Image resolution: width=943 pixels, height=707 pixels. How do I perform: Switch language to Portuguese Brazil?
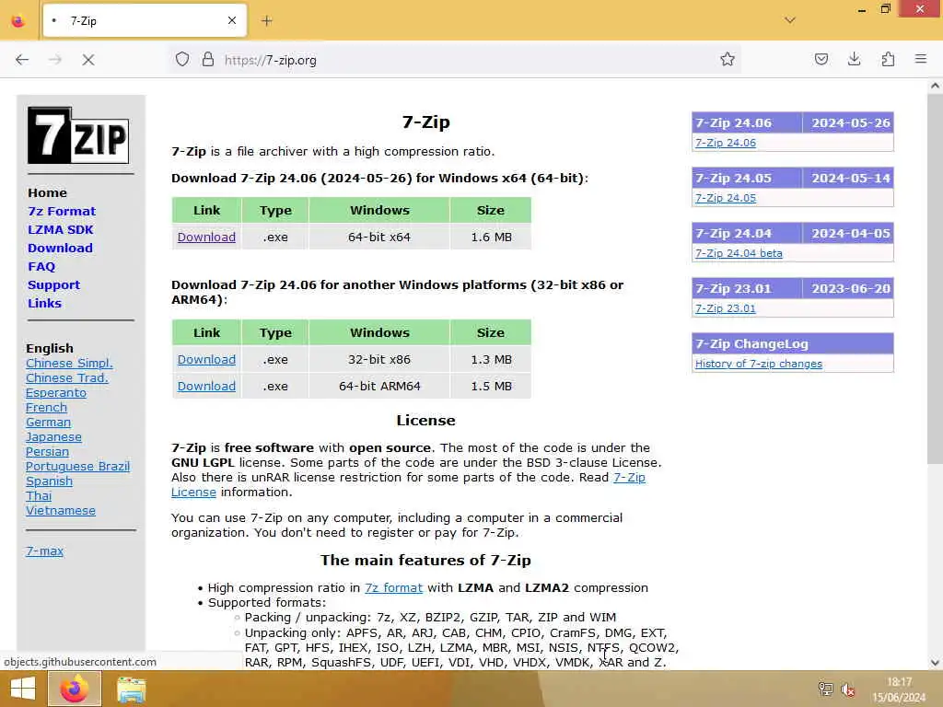(x=77, y=467)
